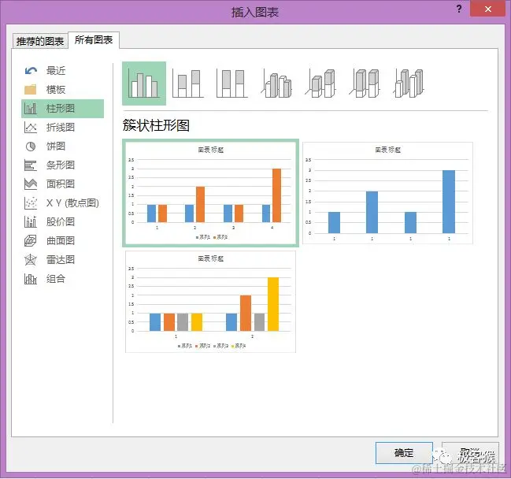The width and height of the screenshot is (511, 479).
Task: Select the 柱形图 category label
Action: pos(61,108)
